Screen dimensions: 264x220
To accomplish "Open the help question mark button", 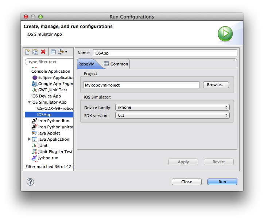I will [30, 182].
